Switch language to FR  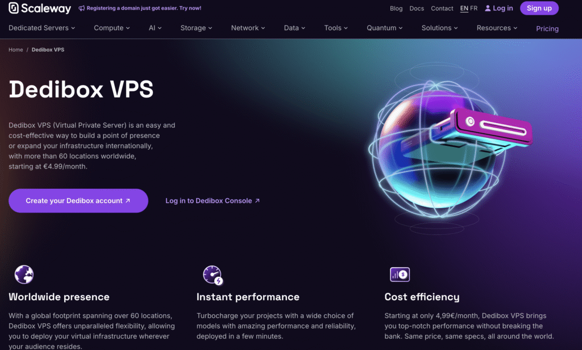(x=475, y=8)
